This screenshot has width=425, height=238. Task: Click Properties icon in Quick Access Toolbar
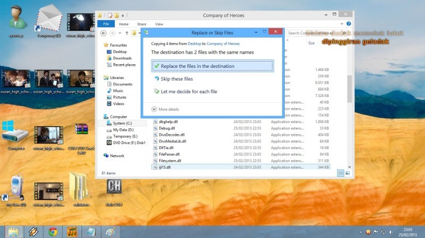point(110,15)
